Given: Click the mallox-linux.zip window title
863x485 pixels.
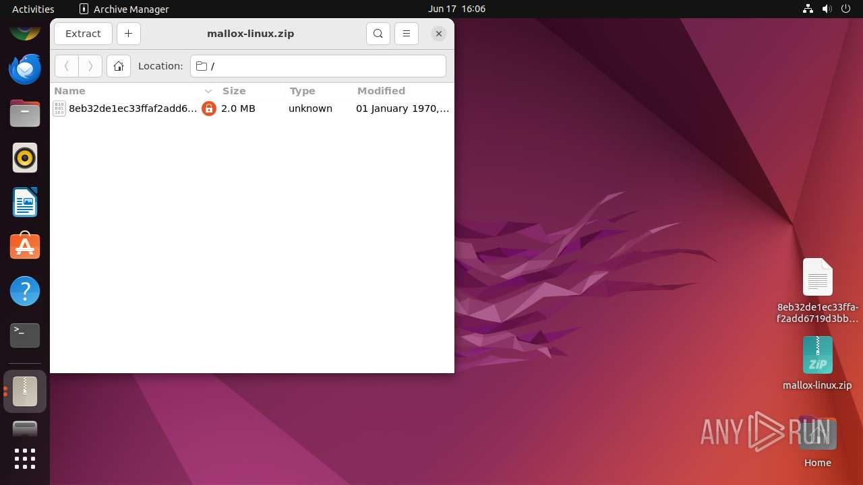Looking at the screenshot, I should [x=251, y=34].
